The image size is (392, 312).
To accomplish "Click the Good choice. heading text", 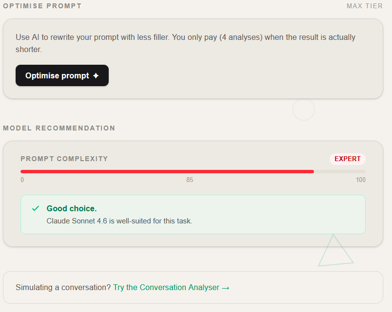I will (72, 208).
